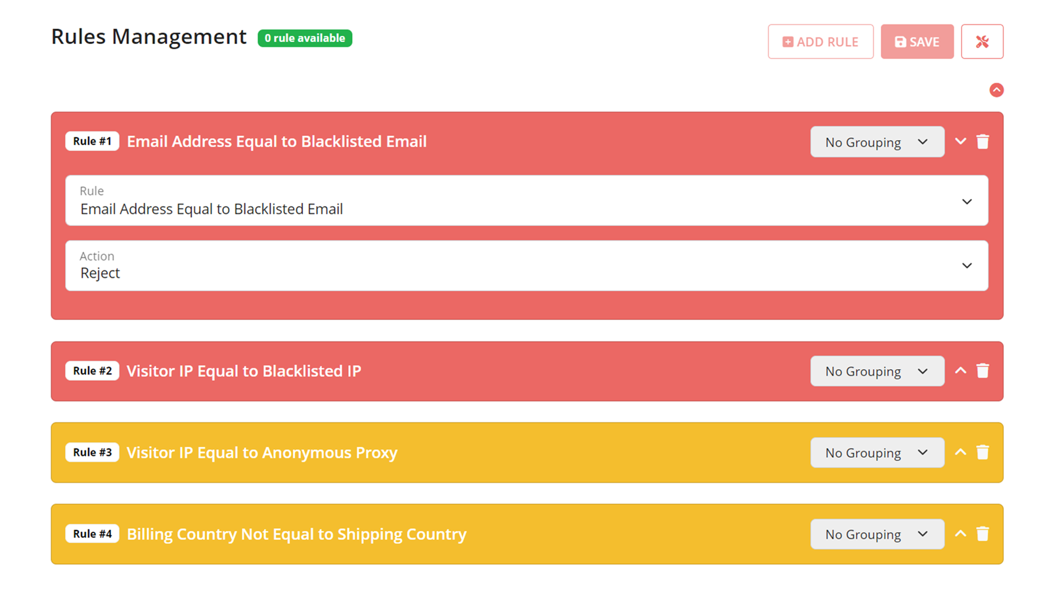
Task: Click the scroll-to-top circular arrow icon
Action: pyautogui.click(x=997, y=90)
